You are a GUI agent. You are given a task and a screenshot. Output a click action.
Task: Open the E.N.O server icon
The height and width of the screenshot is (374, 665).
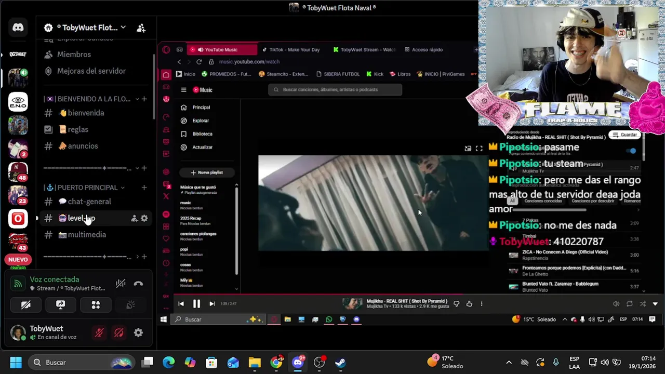tap(18, 101)
